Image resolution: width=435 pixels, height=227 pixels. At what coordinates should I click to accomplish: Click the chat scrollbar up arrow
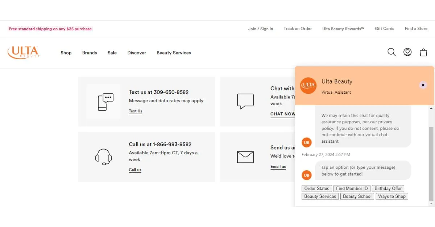pyautogui.click(x=431, y=108)
